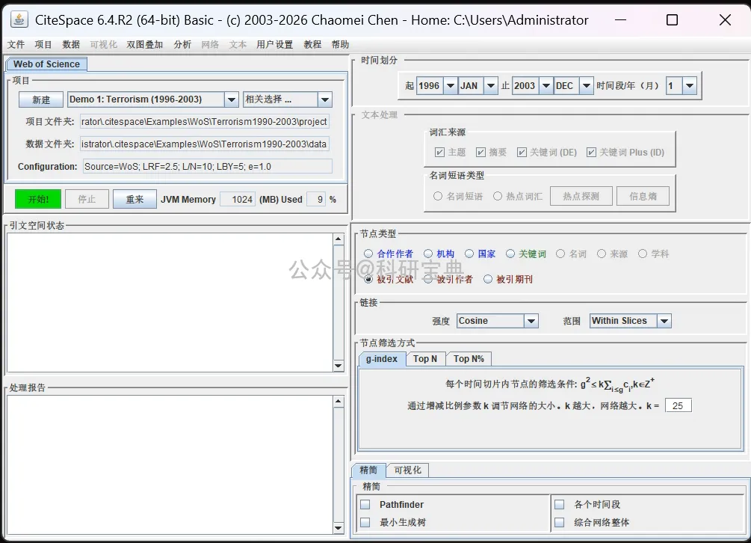Click inside the 引文空间状态 text area
The height and width of the screenshot is (543, 751).
click(x=170, y=302)
